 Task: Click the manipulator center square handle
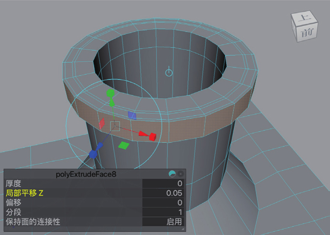click(x=115, y=126)
